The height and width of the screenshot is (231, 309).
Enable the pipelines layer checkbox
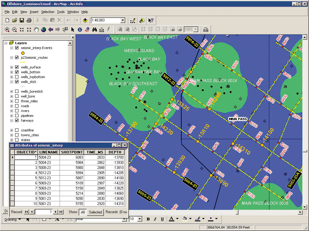pos(17,116)
